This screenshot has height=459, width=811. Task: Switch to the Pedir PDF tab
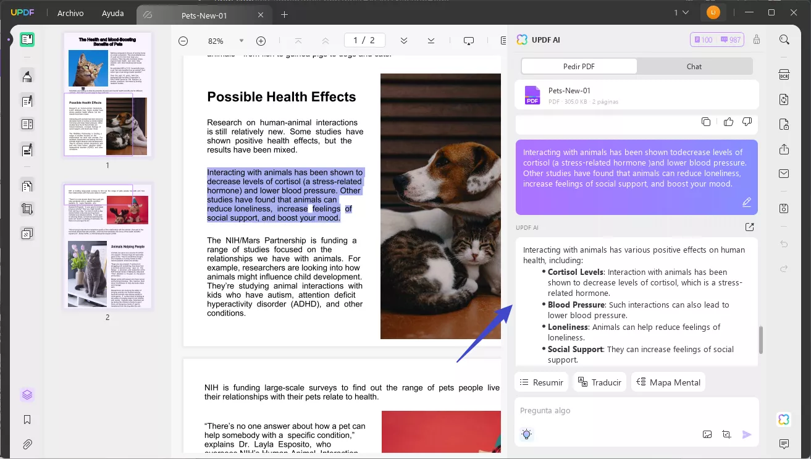pyautogui.click(x=579, y=66)
